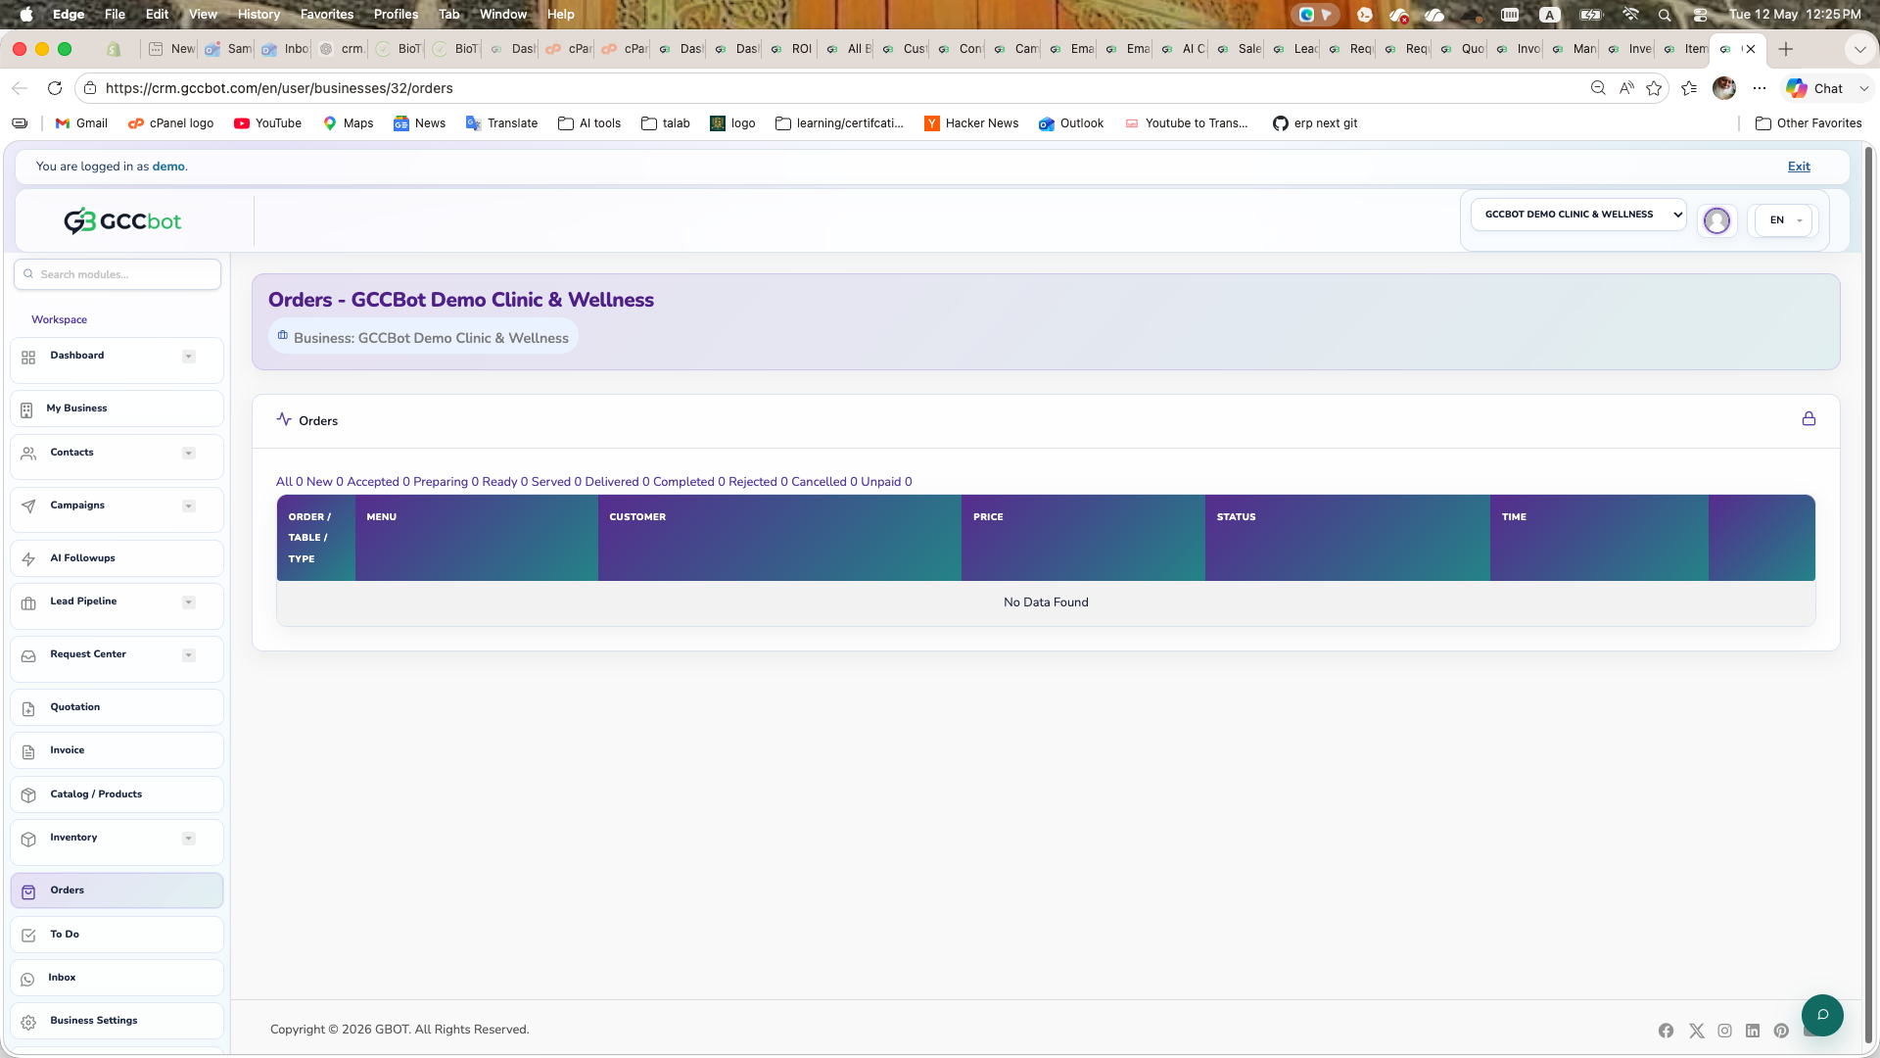This screenshot has height=1058, width=1880.
Task: Filter orders by Unpaid status
Action: (x=886, y=482)
